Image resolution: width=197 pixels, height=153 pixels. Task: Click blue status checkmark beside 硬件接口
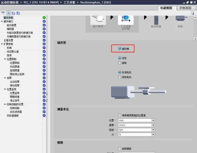(44, 21)
